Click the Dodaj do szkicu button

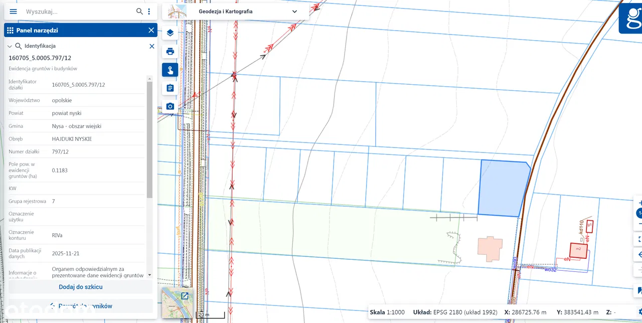point(81,287)
